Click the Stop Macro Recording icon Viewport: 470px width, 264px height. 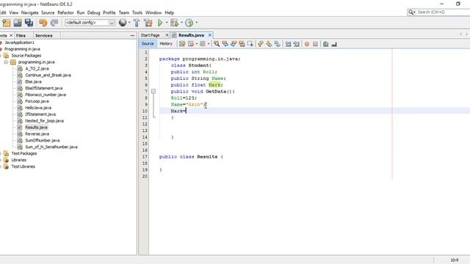coord(315,44)
